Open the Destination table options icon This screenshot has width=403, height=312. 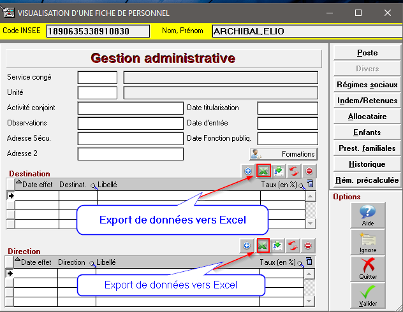point(311,185)
